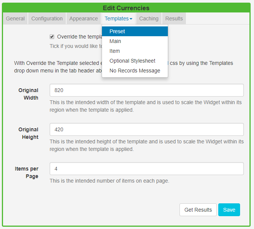
Task: Focus the Original Height field showing 420
Action: 146,129
